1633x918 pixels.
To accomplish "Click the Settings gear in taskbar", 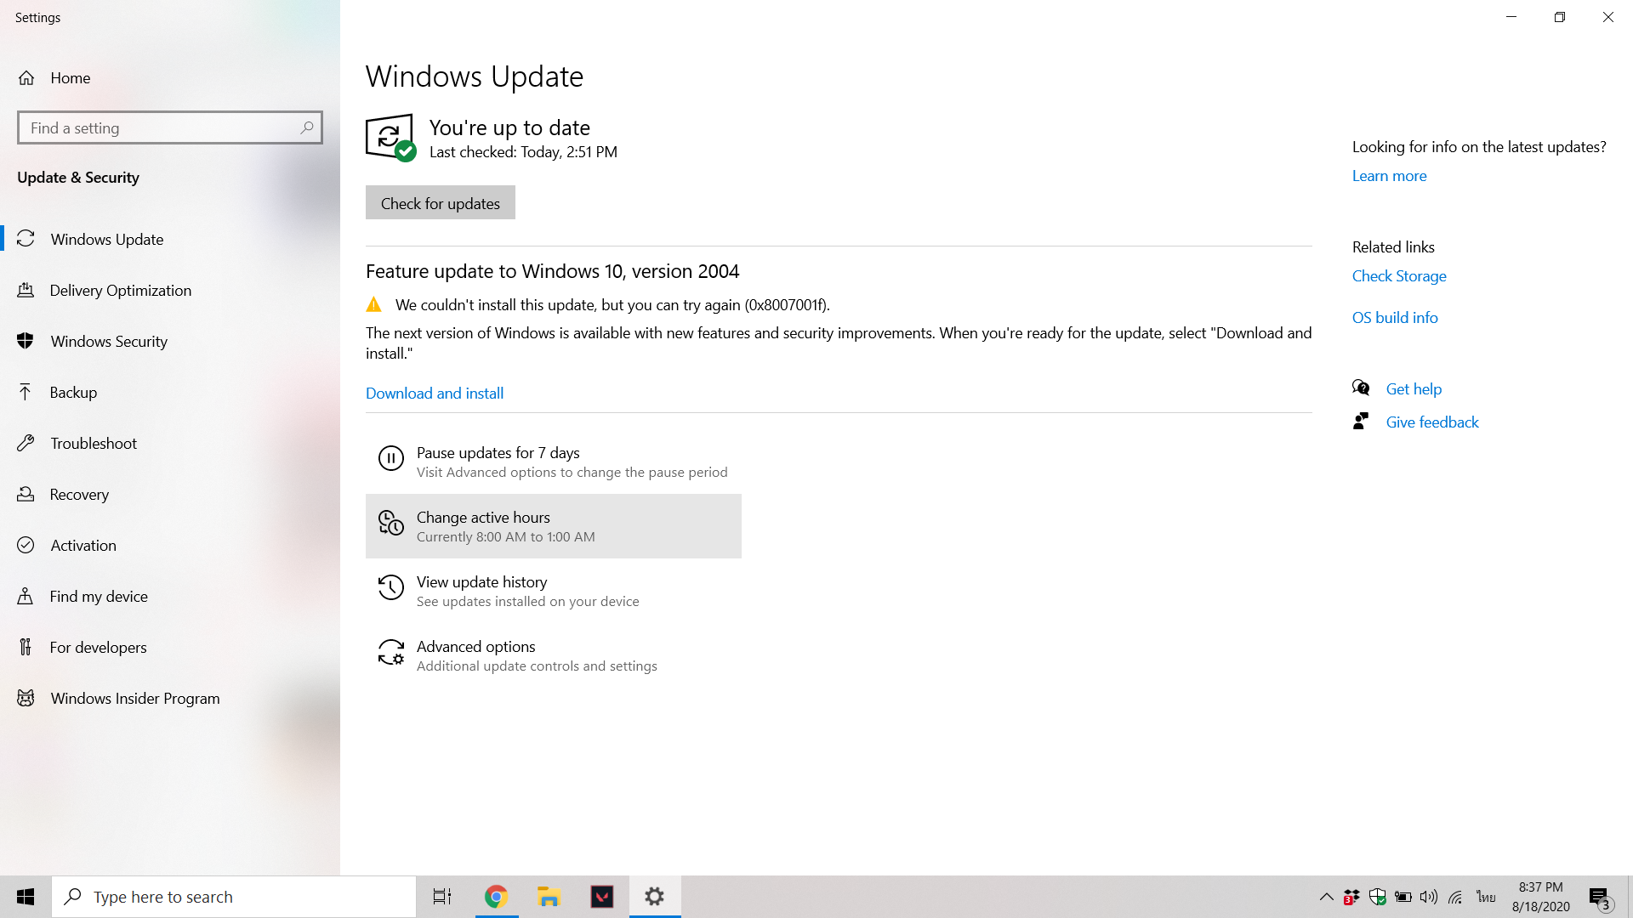I will [655, 897].
